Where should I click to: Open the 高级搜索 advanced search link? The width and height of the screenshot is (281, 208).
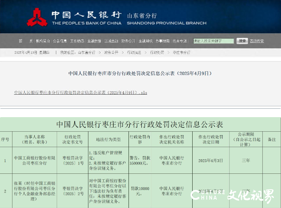pyautogui.click(x=257, y=41)
